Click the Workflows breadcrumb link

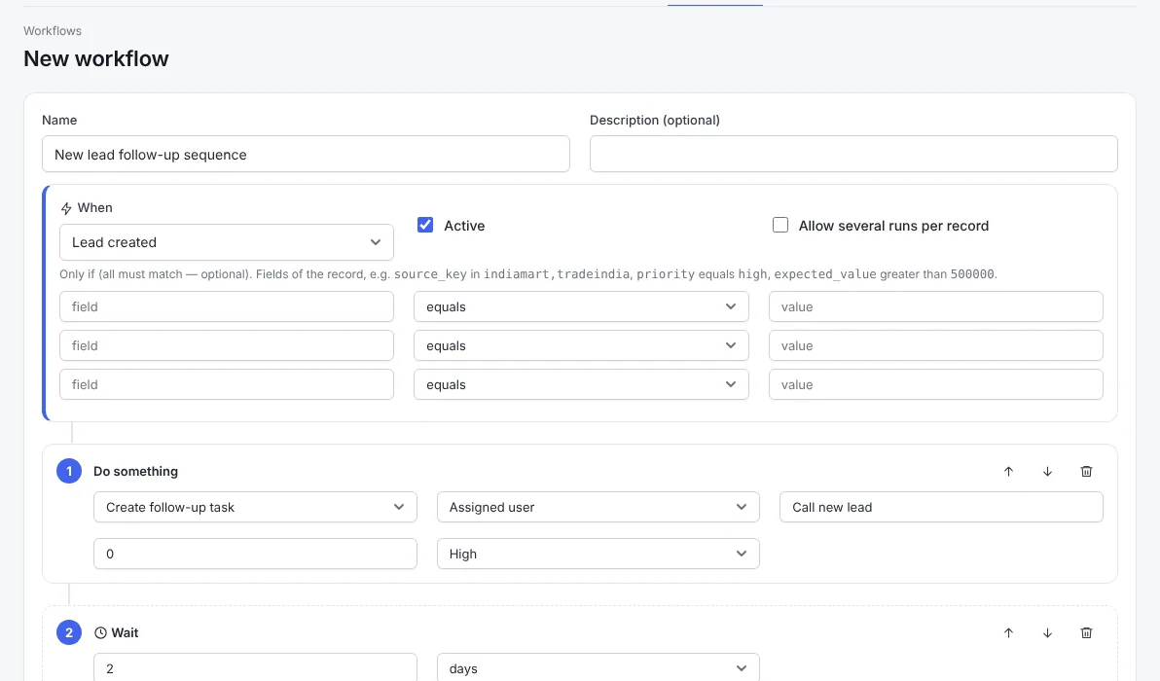click(x=53, y=31)
